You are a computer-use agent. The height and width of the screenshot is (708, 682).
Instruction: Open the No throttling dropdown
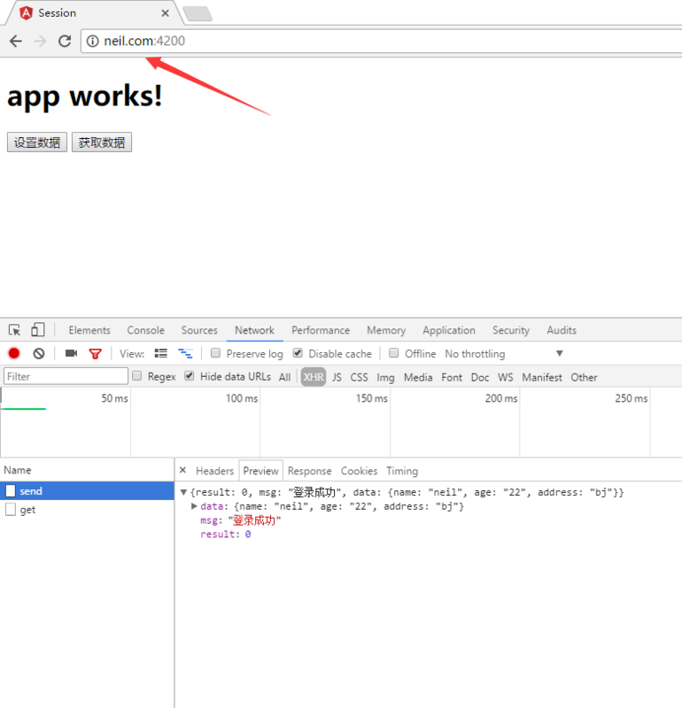(x=504, y=353)
